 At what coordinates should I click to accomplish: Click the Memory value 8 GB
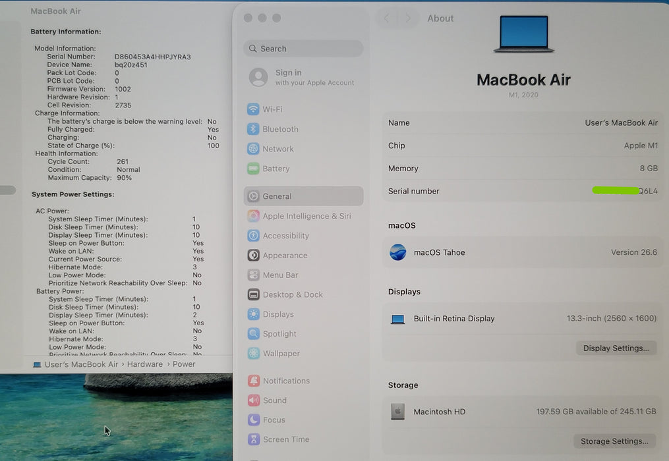click(649, 169)
